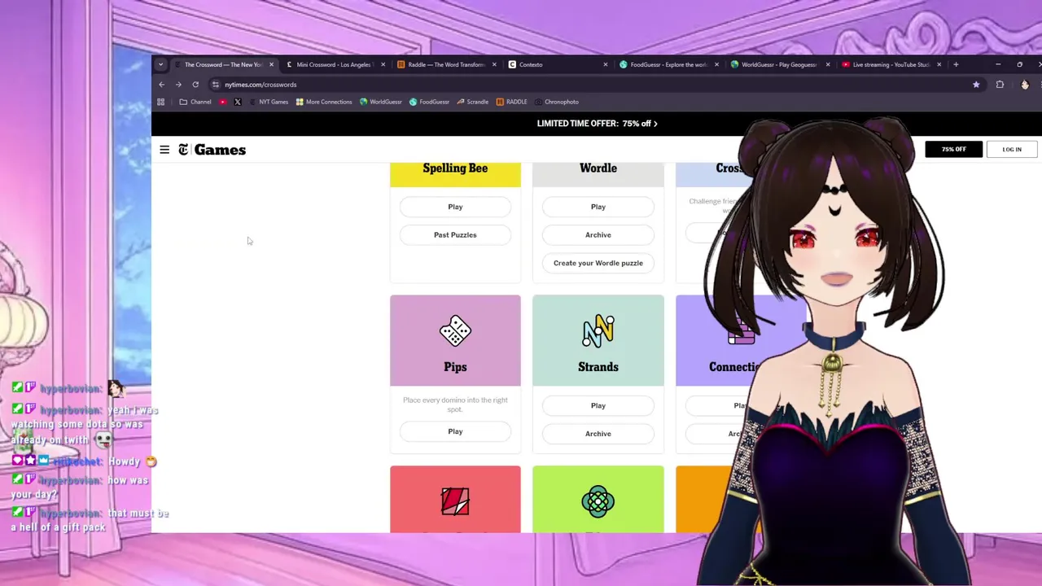Open the WorldGuessr bookmark
Viewport: 1042px width, 586px height.
(x=381, y=102)
